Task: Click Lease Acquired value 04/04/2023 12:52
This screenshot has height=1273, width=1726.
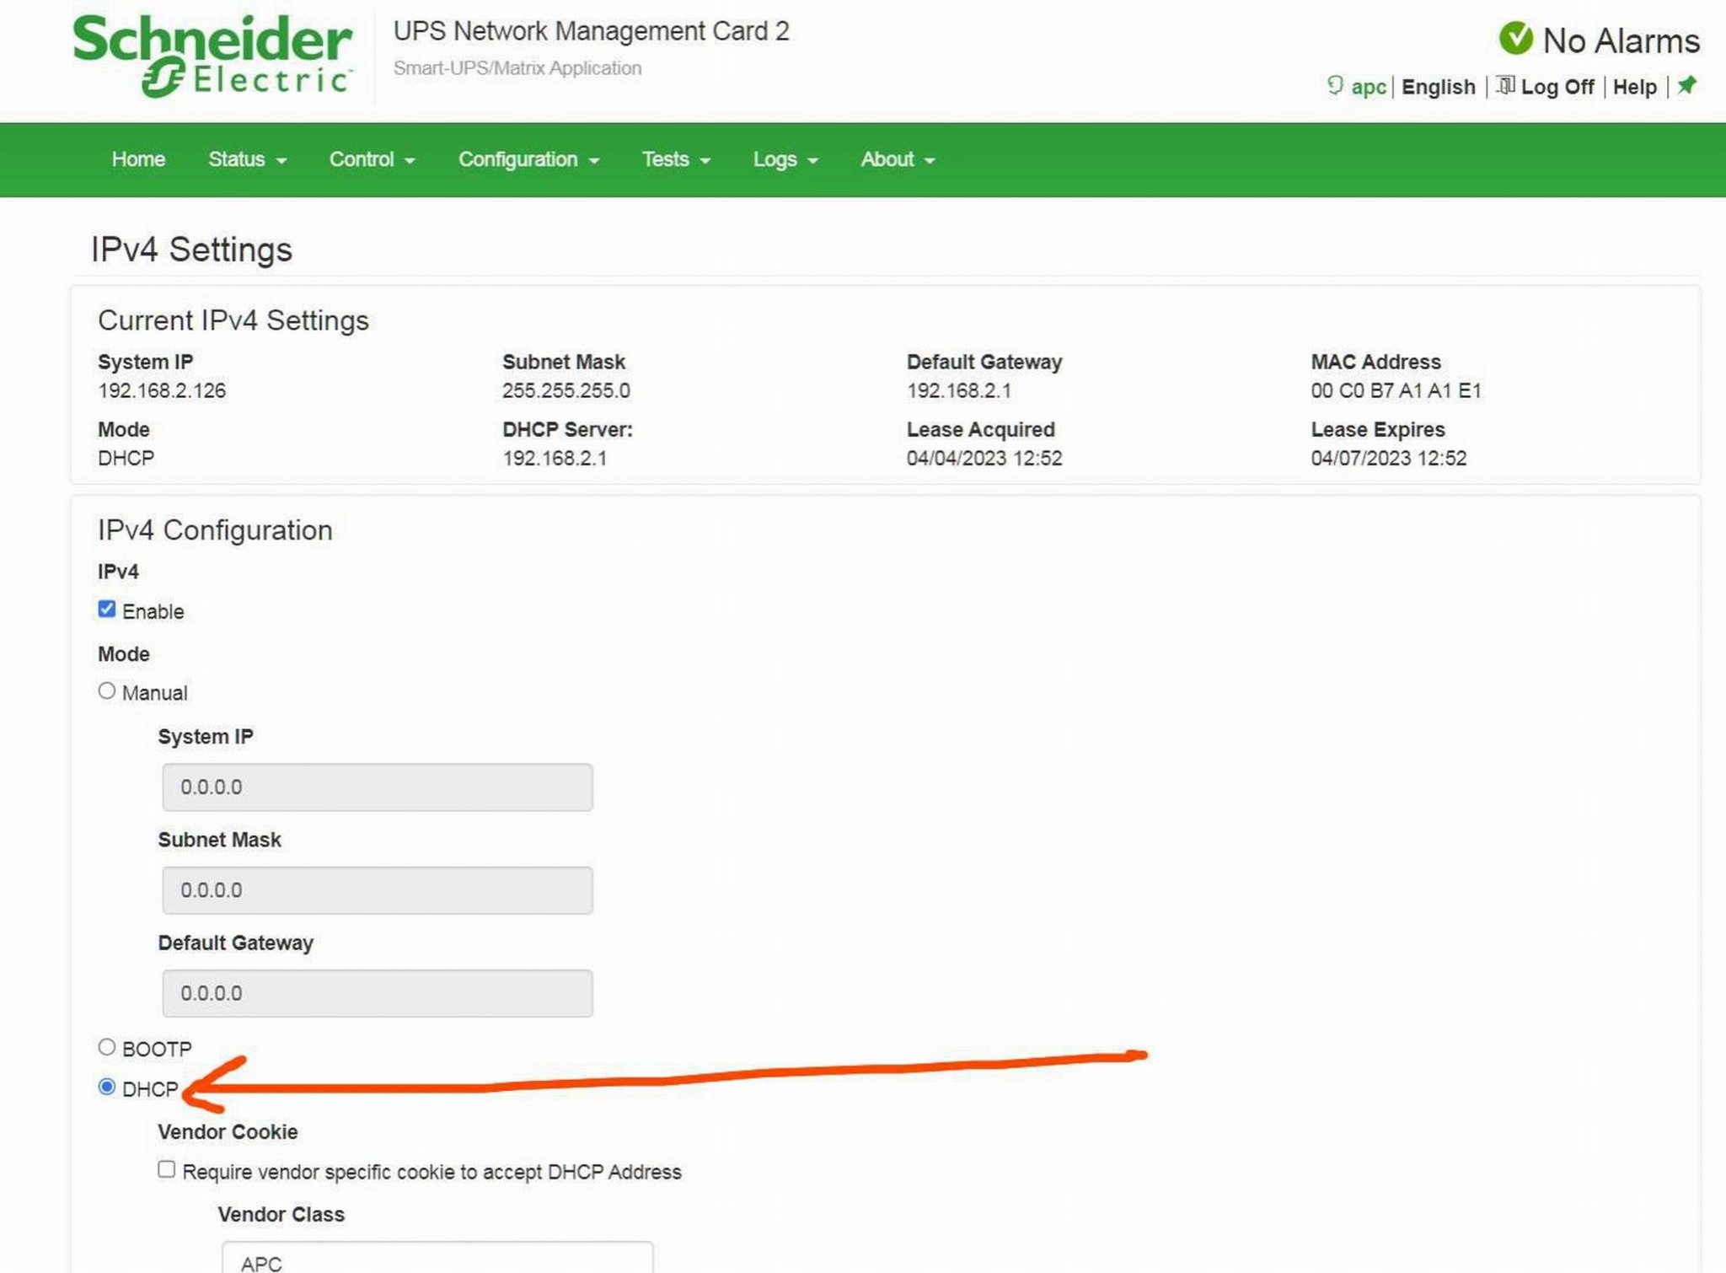Action: coord(984,458)
